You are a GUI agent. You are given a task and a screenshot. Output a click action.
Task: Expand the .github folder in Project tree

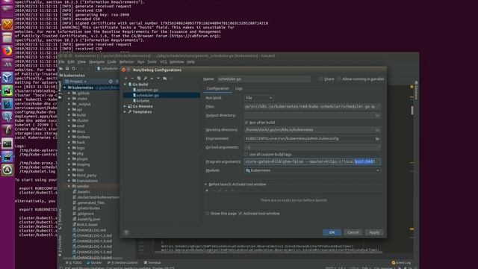point(69,93)
